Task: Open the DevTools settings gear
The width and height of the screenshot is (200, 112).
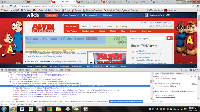Action: pyautogui.click(x=191, y=70)
